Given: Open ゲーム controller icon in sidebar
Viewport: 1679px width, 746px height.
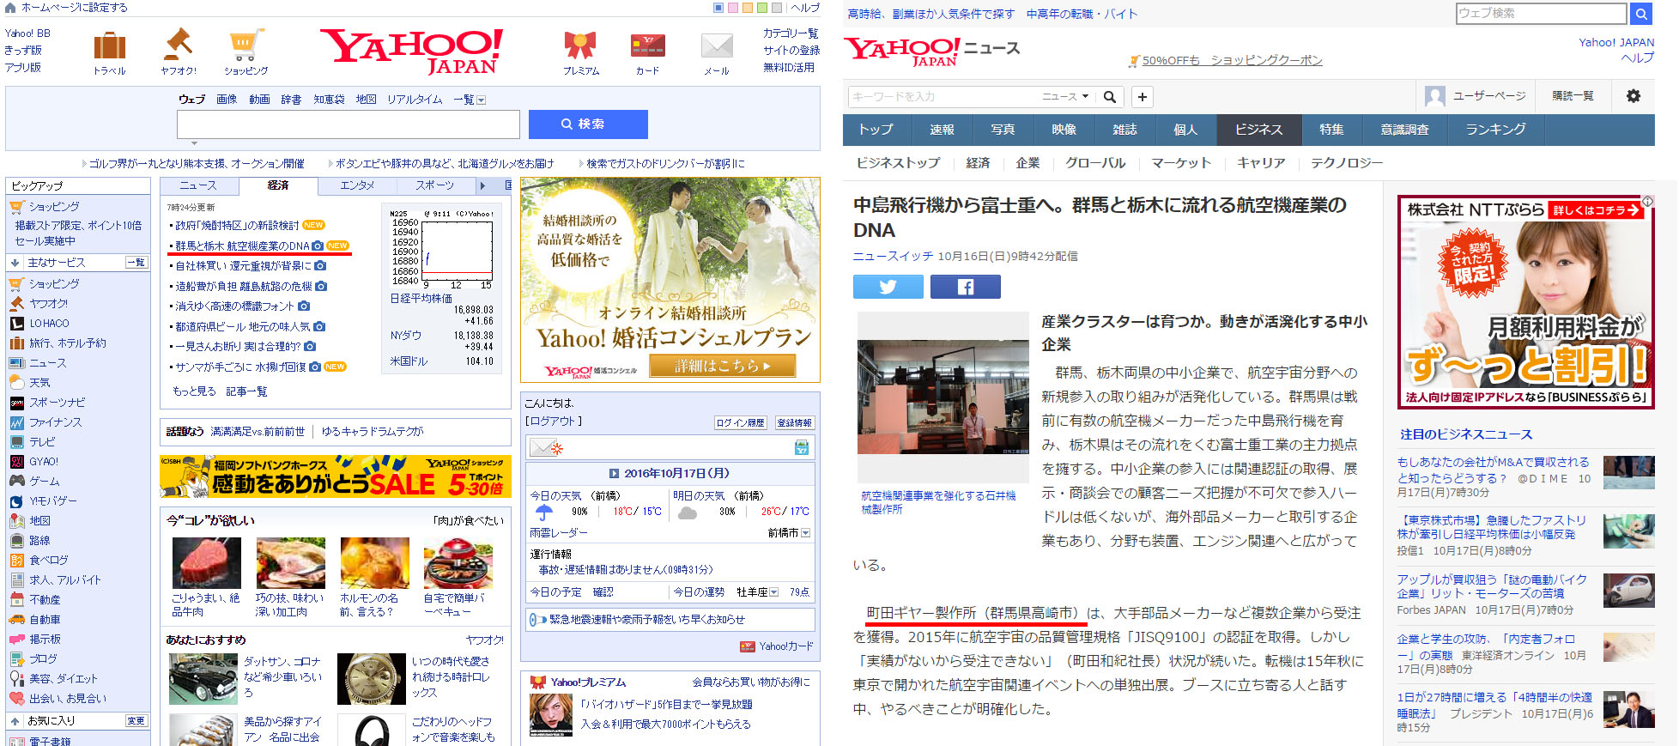Looking at the screenshot, I should click(x=17, y=482).
